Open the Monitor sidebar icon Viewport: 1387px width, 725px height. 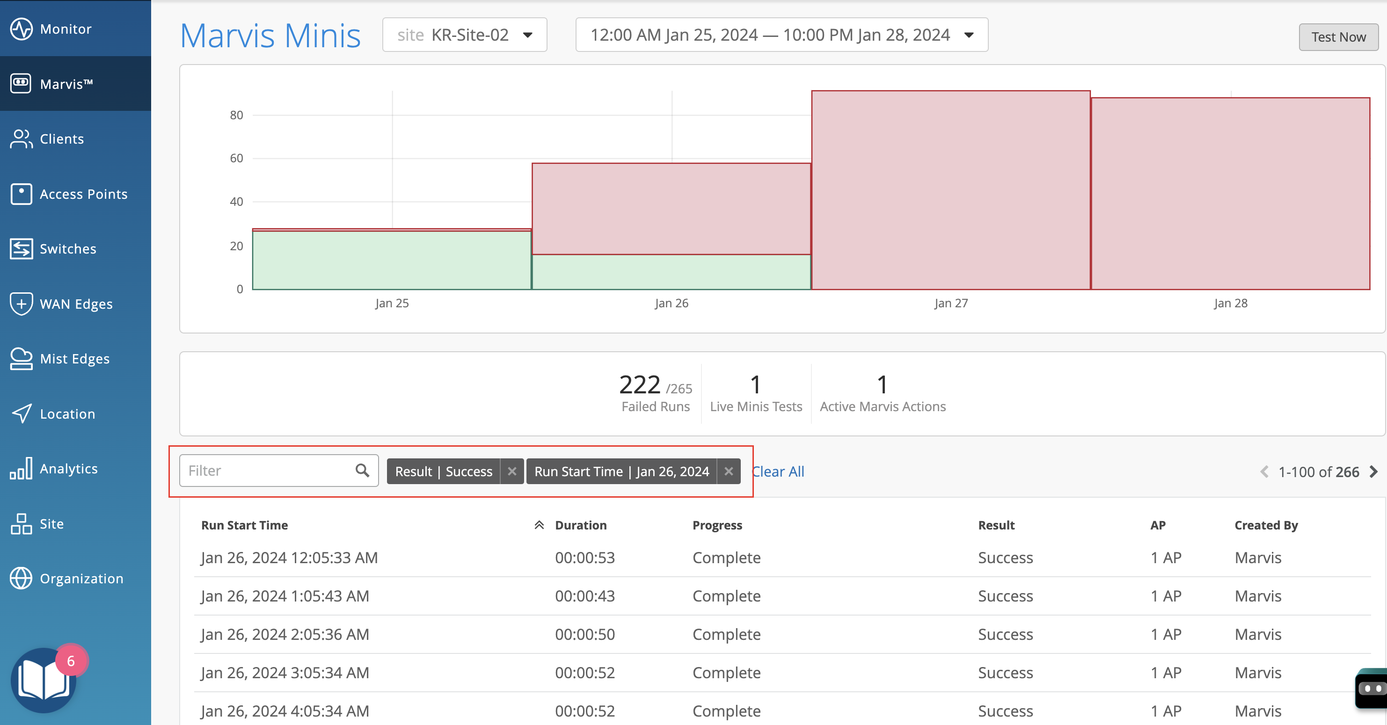click(21, 29)
